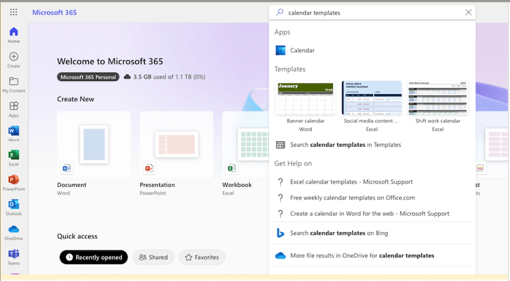
Task: Open Word from the left sidebar
Action: [x=14, y=134]
